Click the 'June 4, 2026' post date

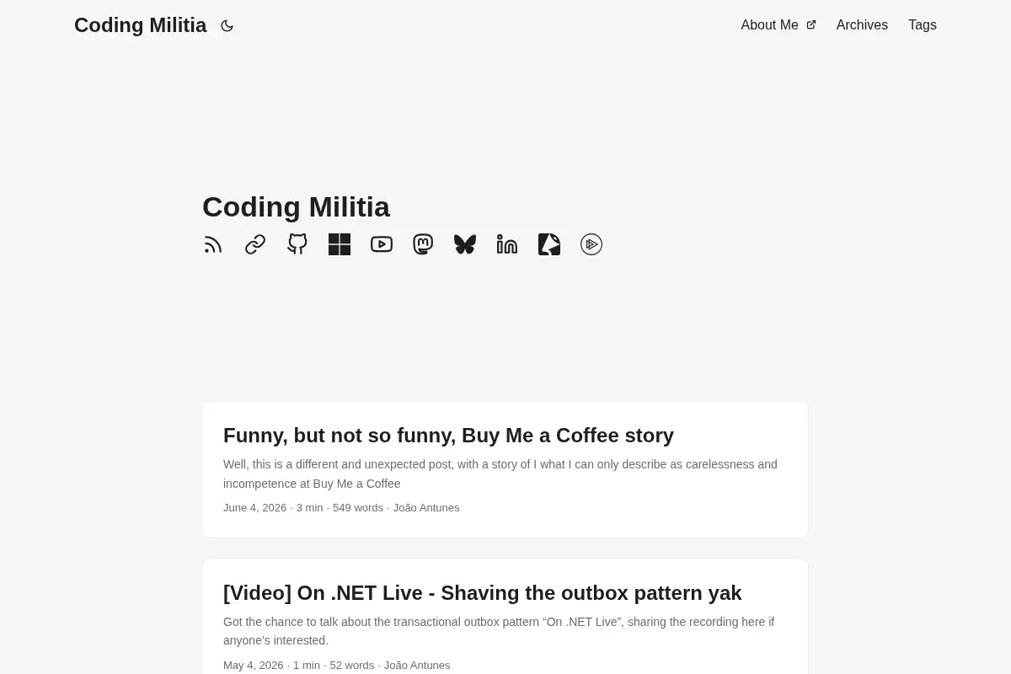pyautogui.click(x=254, y=508)
